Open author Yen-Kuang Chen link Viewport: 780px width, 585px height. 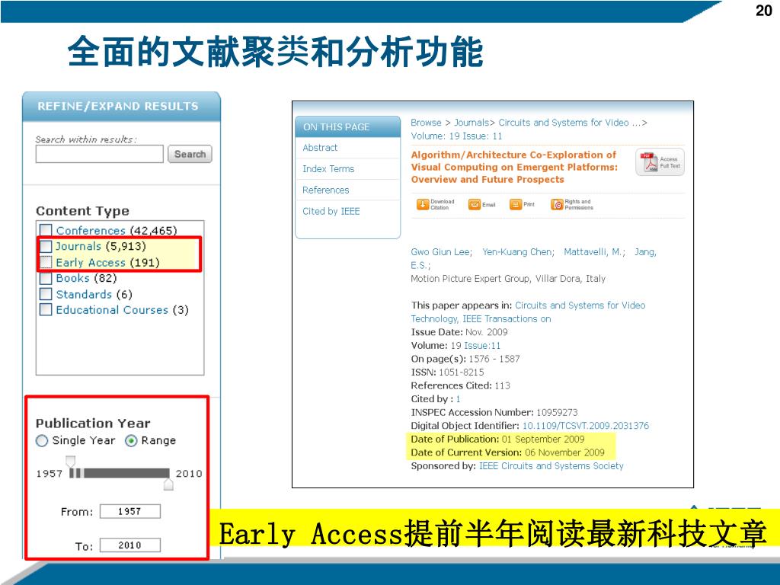pos(517,252)
